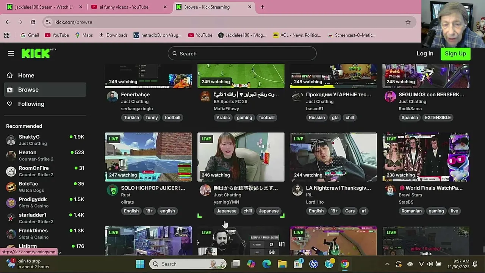
Task: Open File Explorer from taskbar
Action: pos(282,264)
